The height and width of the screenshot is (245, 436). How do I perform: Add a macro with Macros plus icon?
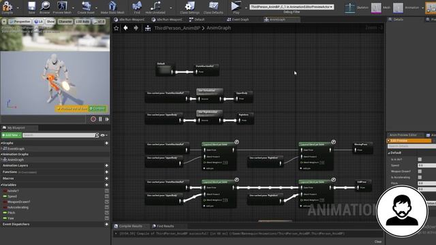[106, 178]
